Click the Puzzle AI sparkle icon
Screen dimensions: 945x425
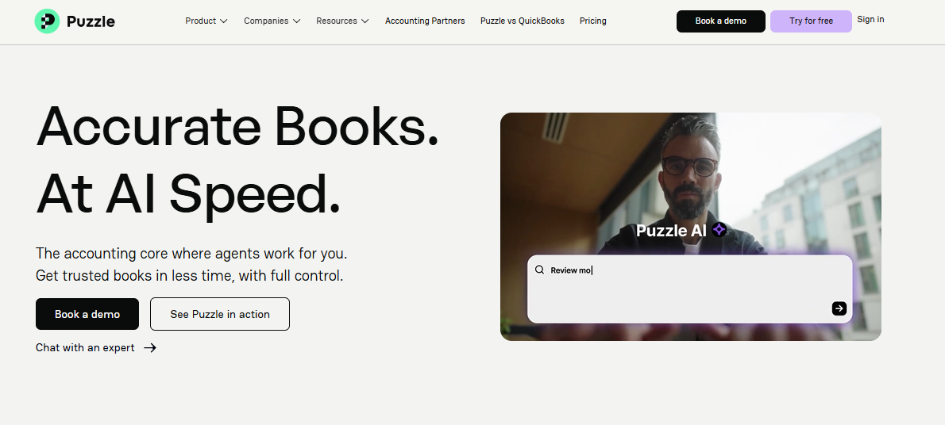tap(719, 229)
